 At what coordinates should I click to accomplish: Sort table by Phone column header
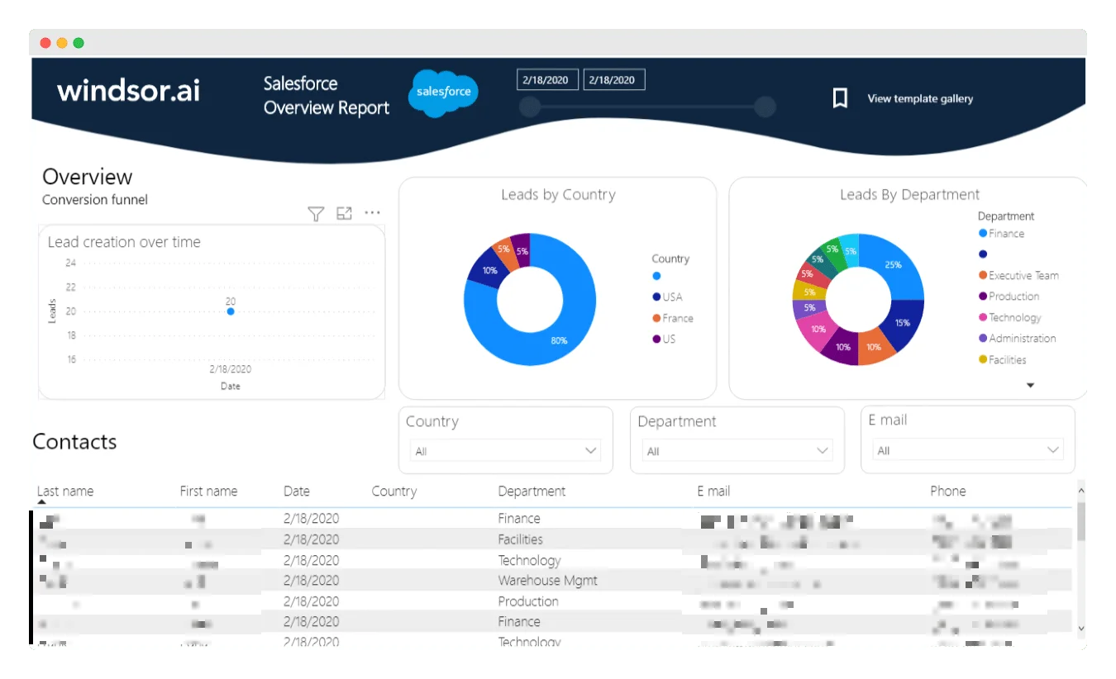click(x=947, y=491)
